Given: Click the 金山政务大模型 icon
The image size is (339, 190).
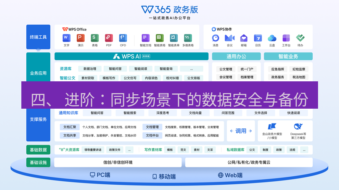Looking at the screenshot, I should pos(272,126).
